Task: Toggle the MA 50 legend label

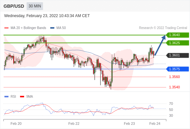Action: coord(61,28)
